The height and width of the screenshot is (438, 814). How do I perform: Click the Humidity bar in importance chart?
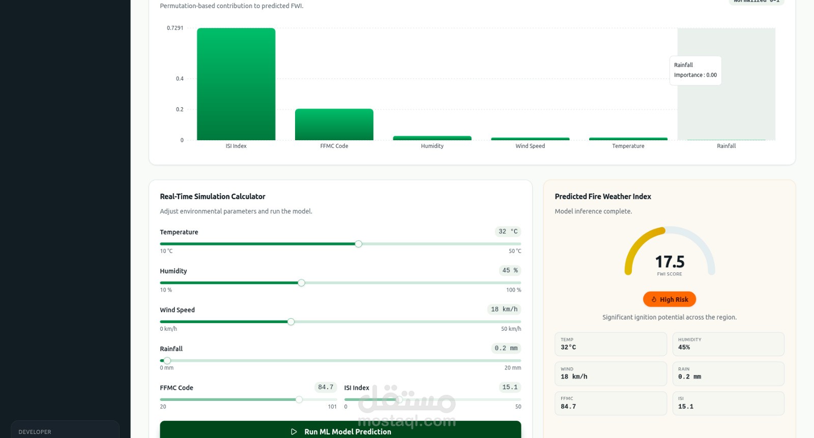(432, 138)
